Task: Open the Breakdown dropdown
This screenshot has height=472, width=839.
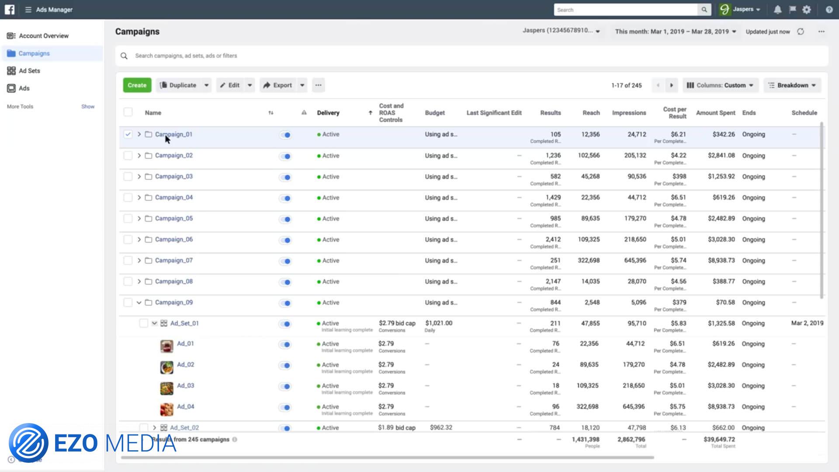Action: (x=792, y=85)
